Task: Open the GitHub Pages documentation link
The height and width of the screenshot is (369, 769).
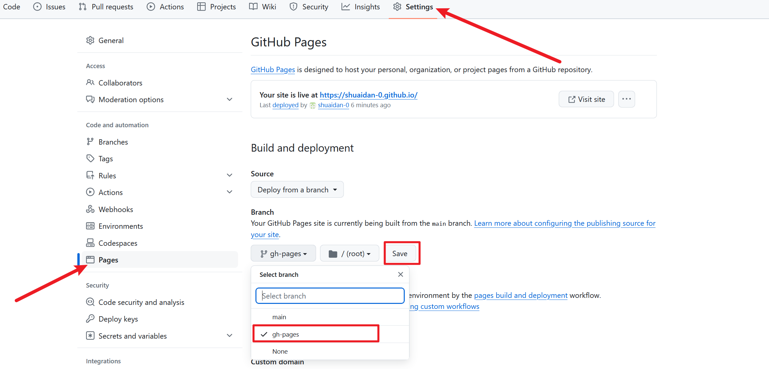Action: (273, 69)
